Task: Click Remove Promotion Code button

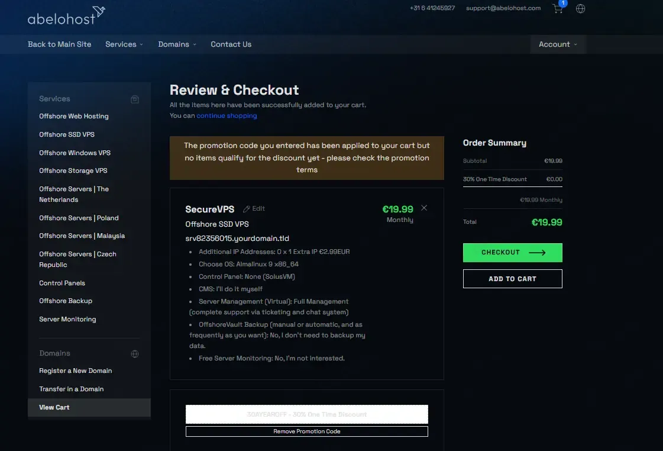Action: point(306,431)
